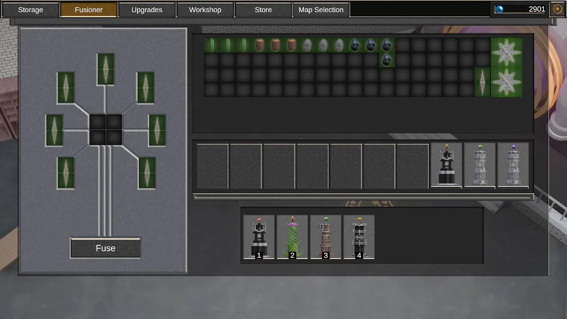Click the gold emblem in the top corner

(x=557, y=8)
